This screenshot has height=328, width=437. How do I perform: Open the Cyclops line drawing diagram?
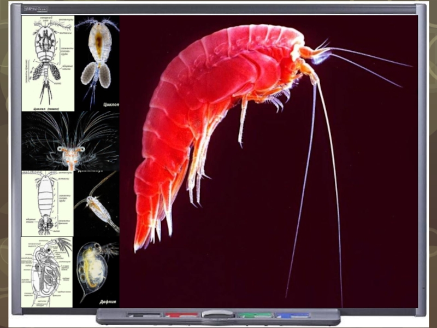[47, 60]
